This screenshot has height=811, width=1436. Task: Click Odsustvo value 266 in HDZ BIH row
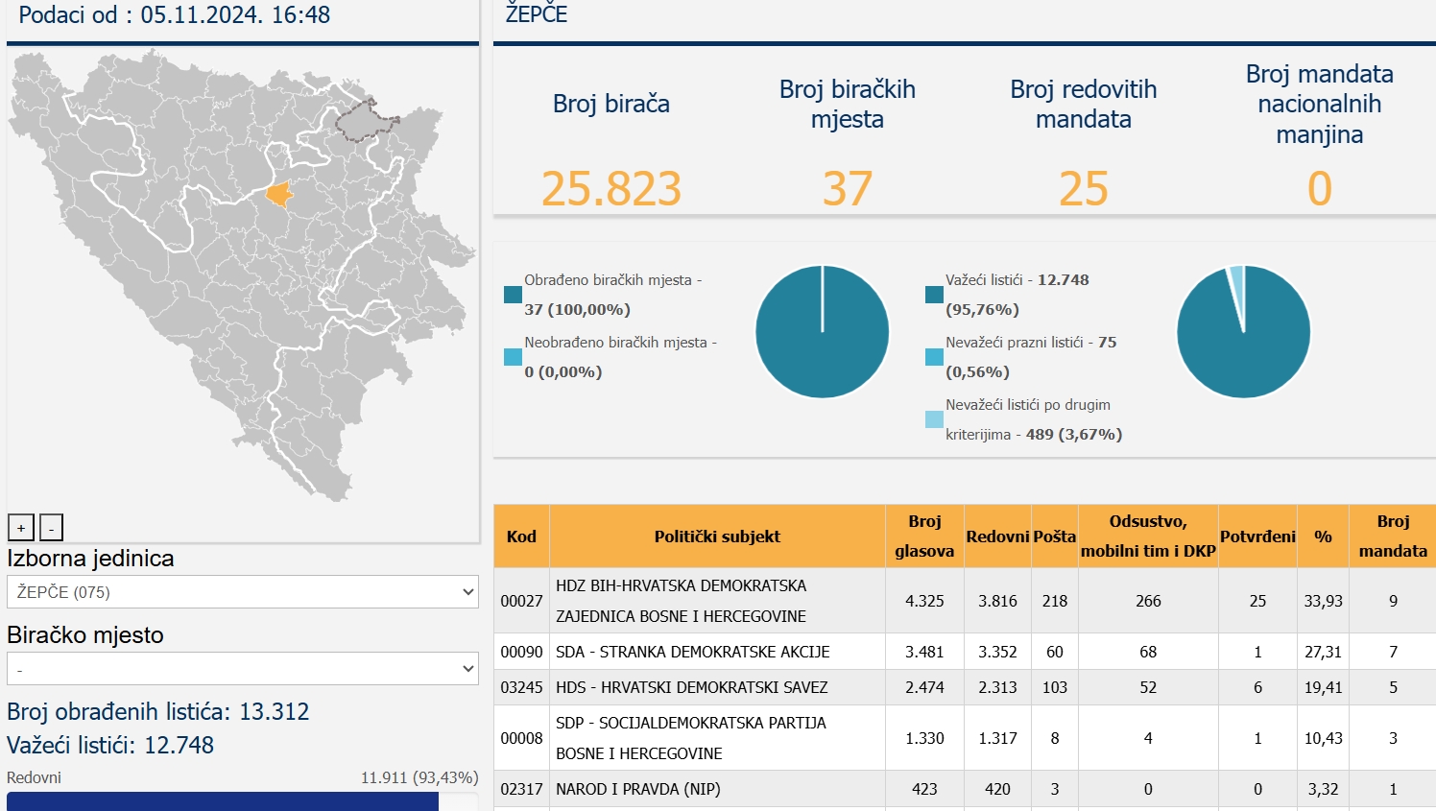(x=1148, y=601)
